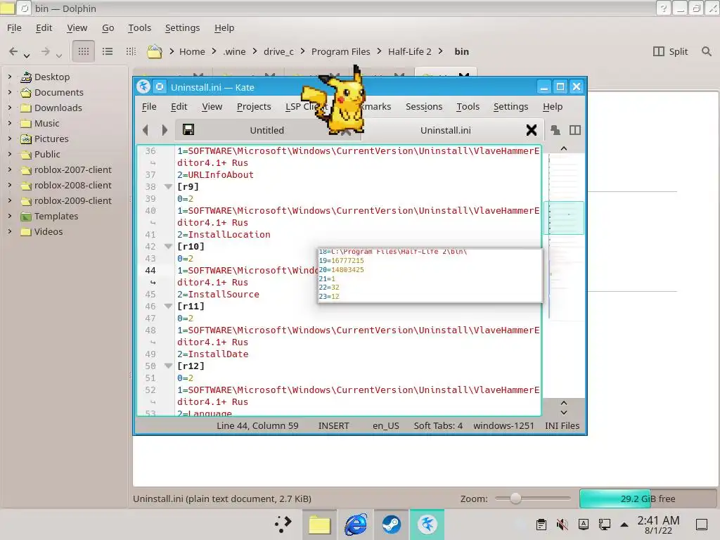Click Half-Life 2 in the breadcrumb

click(x=410, y=51)
